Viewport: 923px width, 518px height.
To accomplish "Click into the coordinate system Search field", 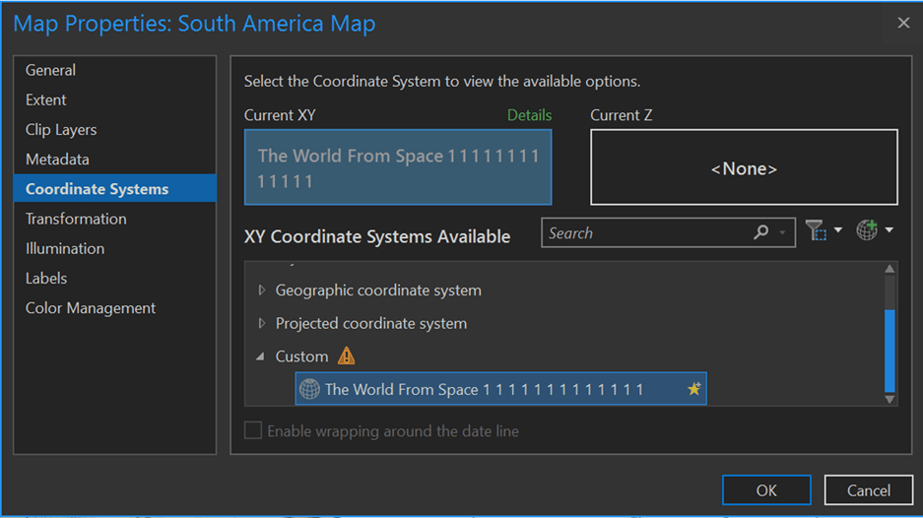I will click(645, 233).
